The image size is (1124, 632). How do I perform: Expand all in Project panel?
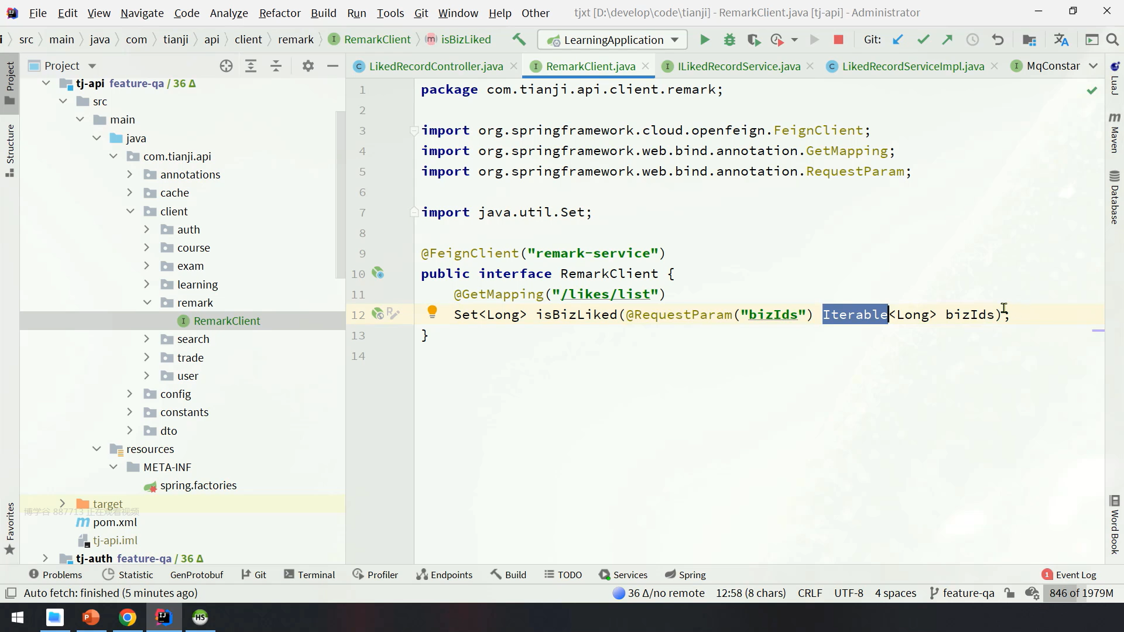click(251, 66)
